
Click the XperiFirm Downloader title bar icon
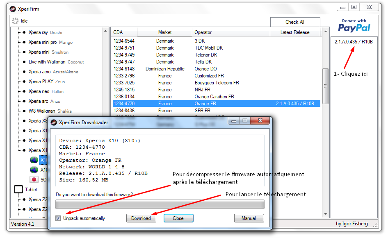pos(54,122)
